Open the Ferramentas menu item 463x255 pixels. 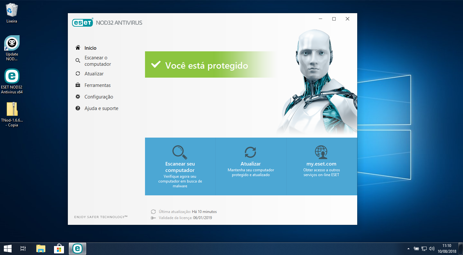click(97, 85)
